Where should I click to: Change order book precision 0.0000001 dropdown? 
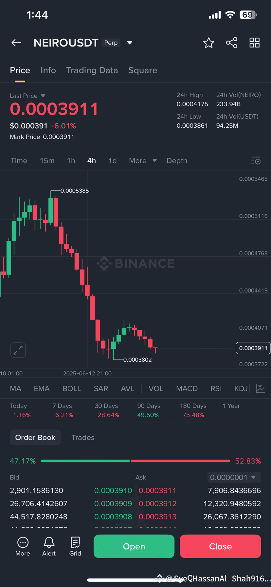click(x=234, y=477)
